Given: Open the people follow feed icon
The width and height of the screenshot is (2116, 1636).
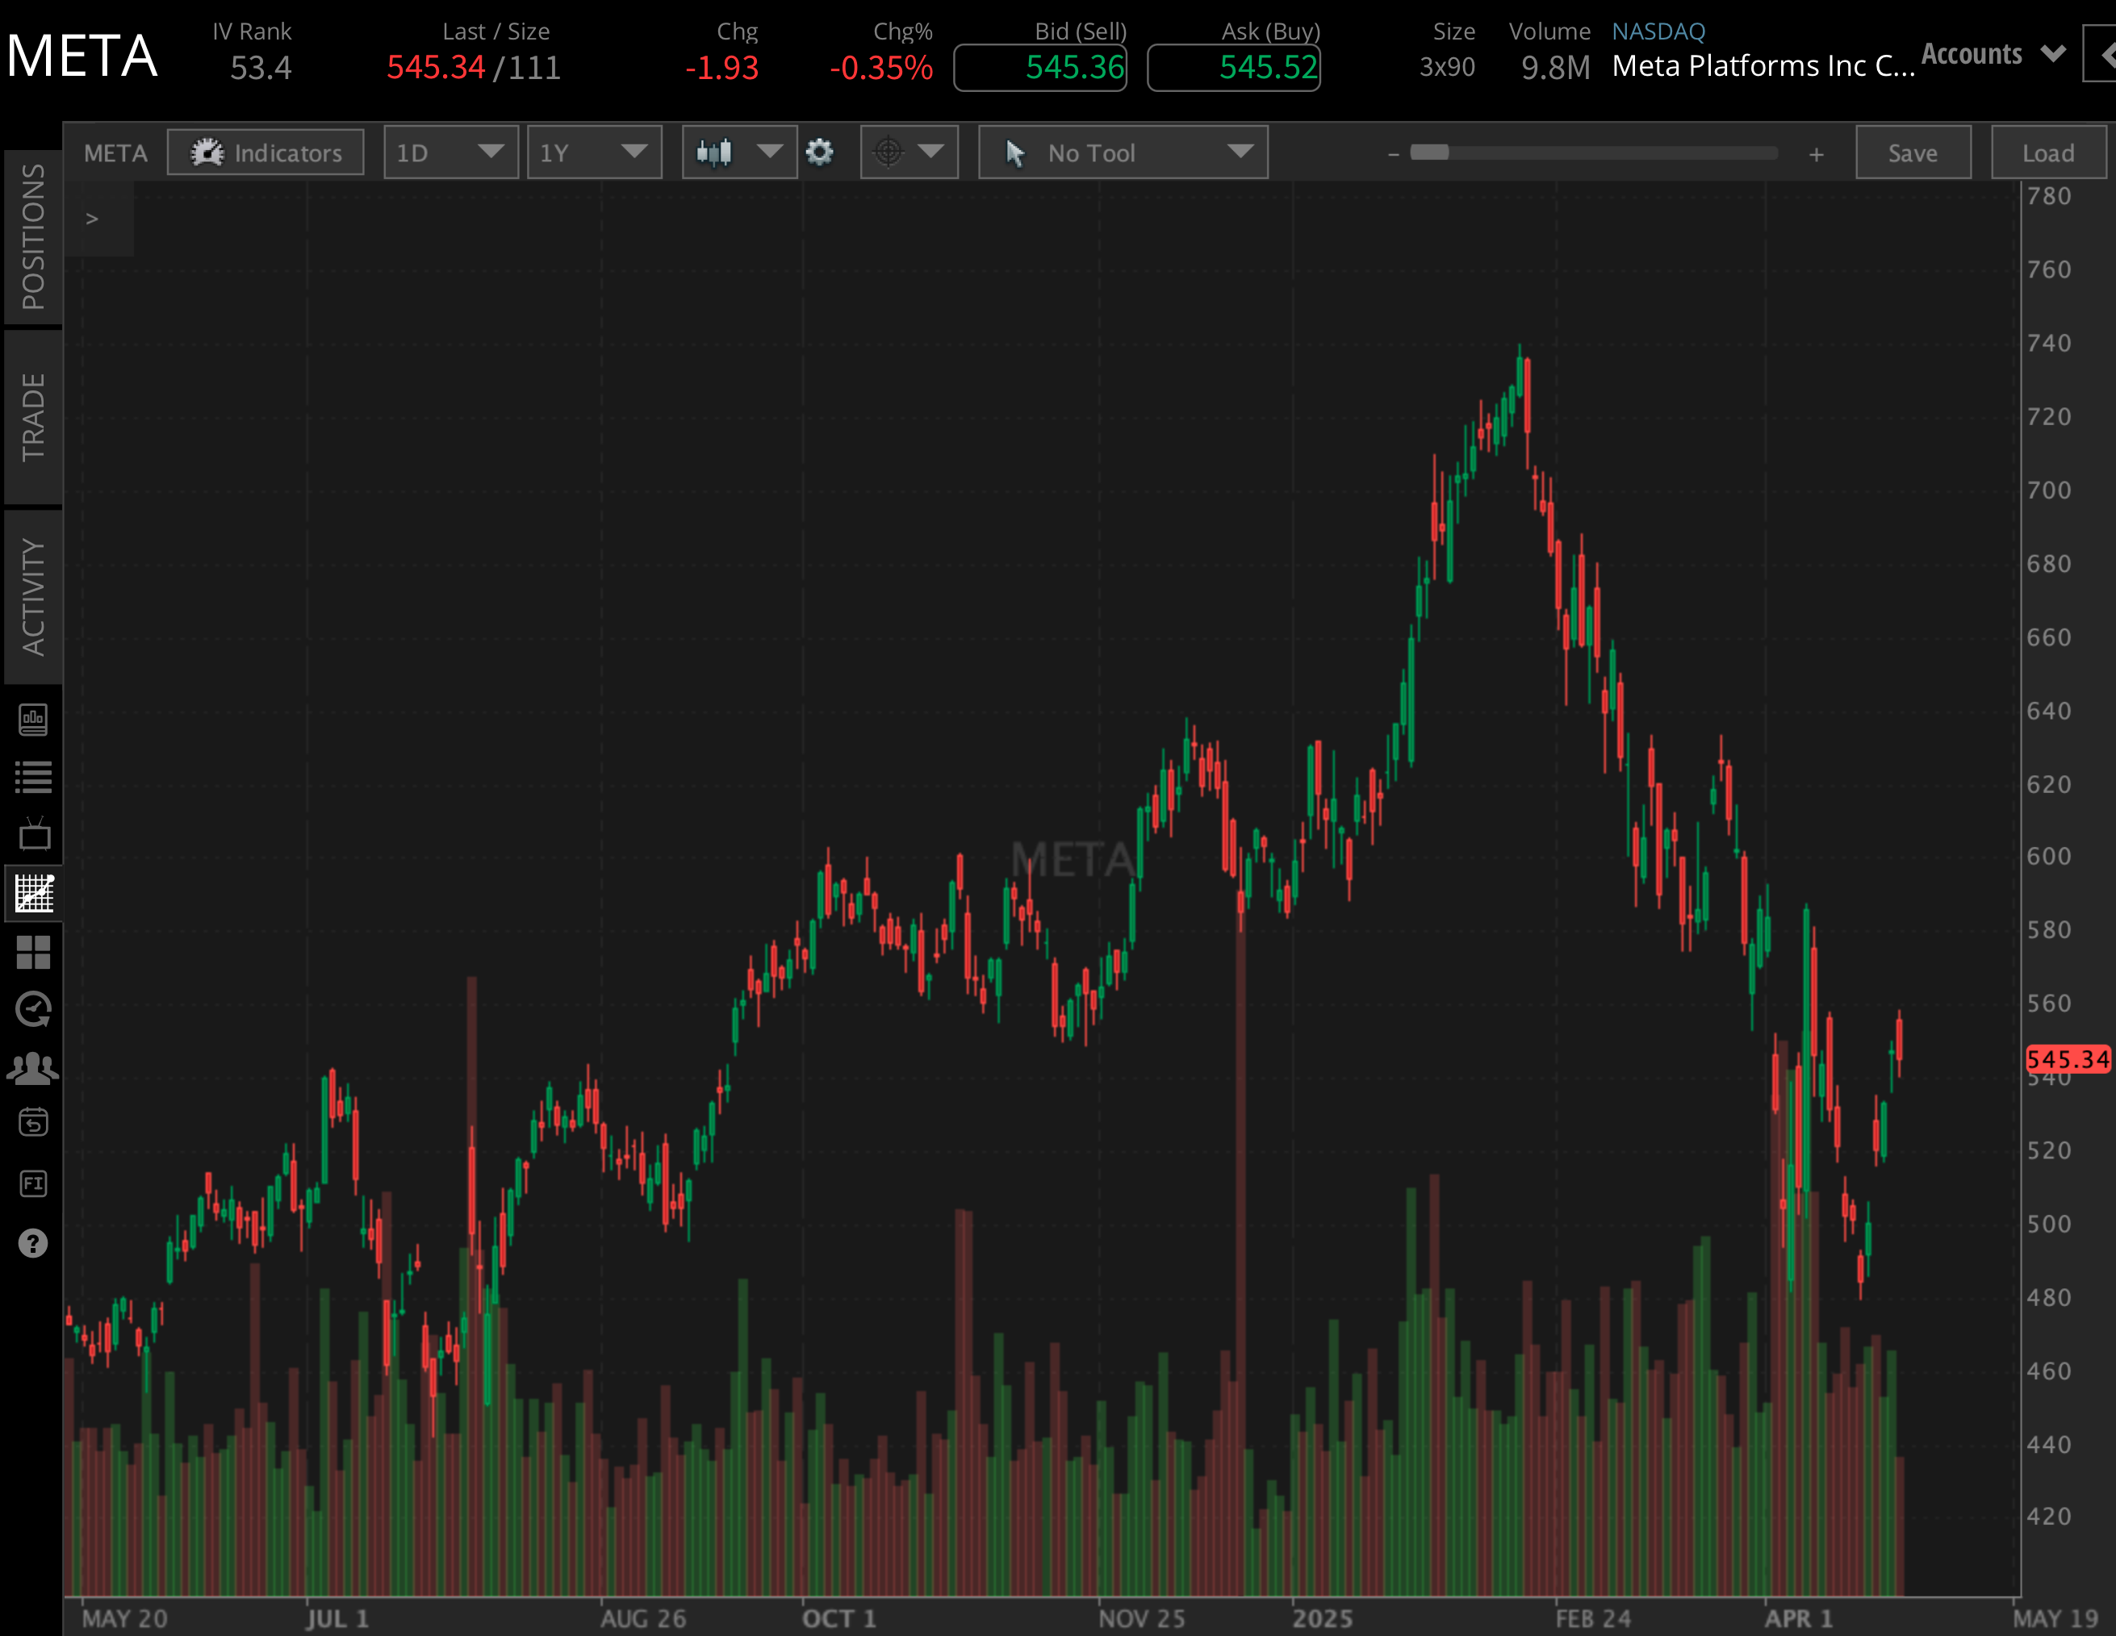Looking at the screenshot, I should 33,1067.
